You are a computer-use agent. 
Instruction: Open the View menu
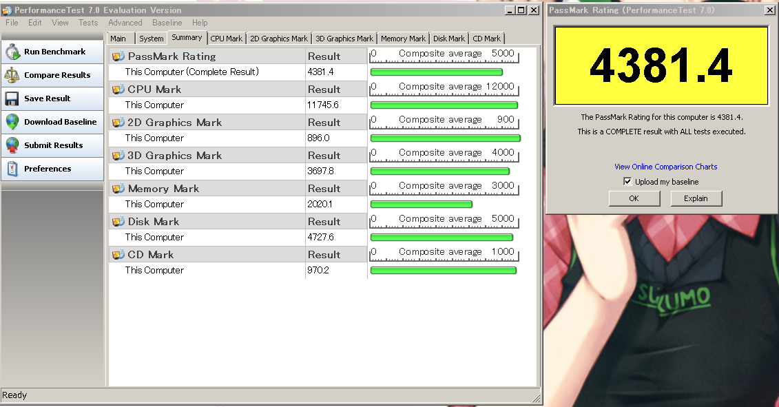(x=60, y=23)
